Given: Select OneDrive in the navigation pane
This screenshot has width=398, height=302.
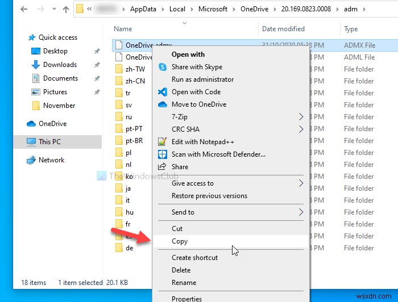Looking at the screenshot, I should pyautogui.click(x=52, y=124).
